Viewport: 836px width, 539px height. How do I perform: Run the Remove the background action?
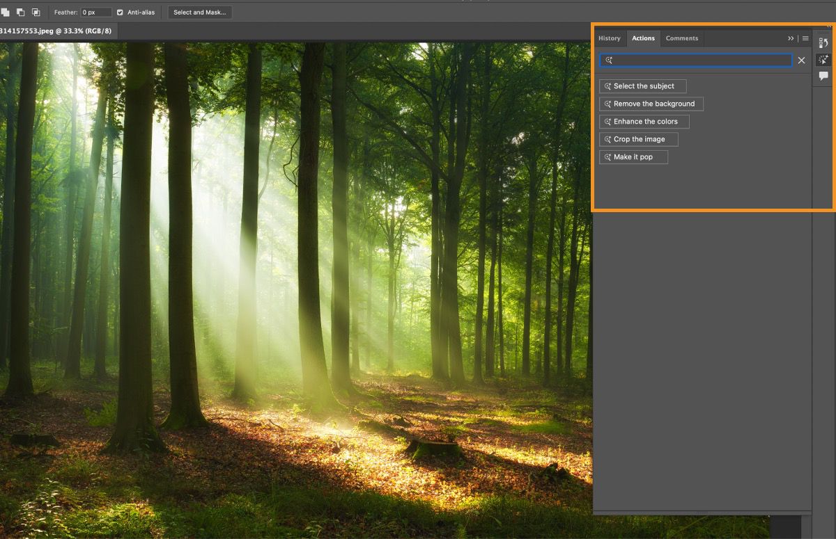(x=651, y=104)
